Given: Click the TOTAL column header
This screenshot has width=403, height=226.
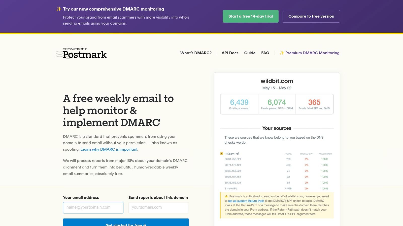Looking at the screenshot, I should 288,154.
